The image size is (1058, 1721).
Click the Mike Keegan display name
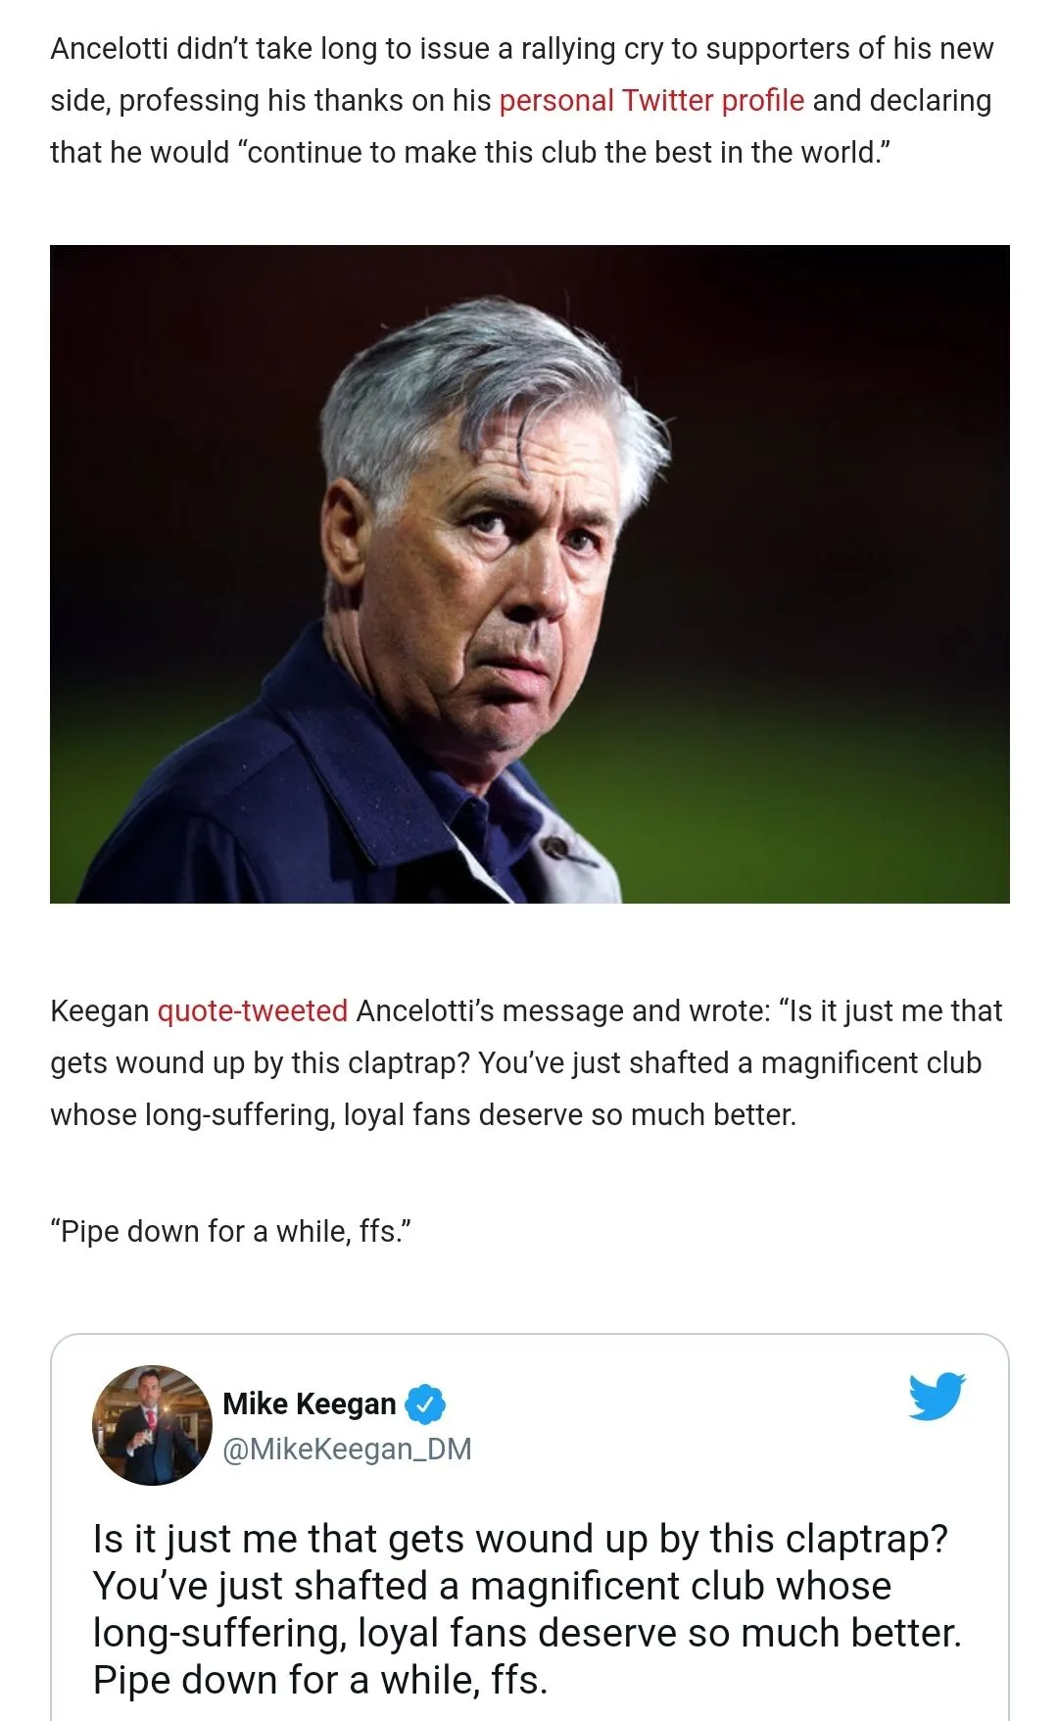coord(309,1404)
